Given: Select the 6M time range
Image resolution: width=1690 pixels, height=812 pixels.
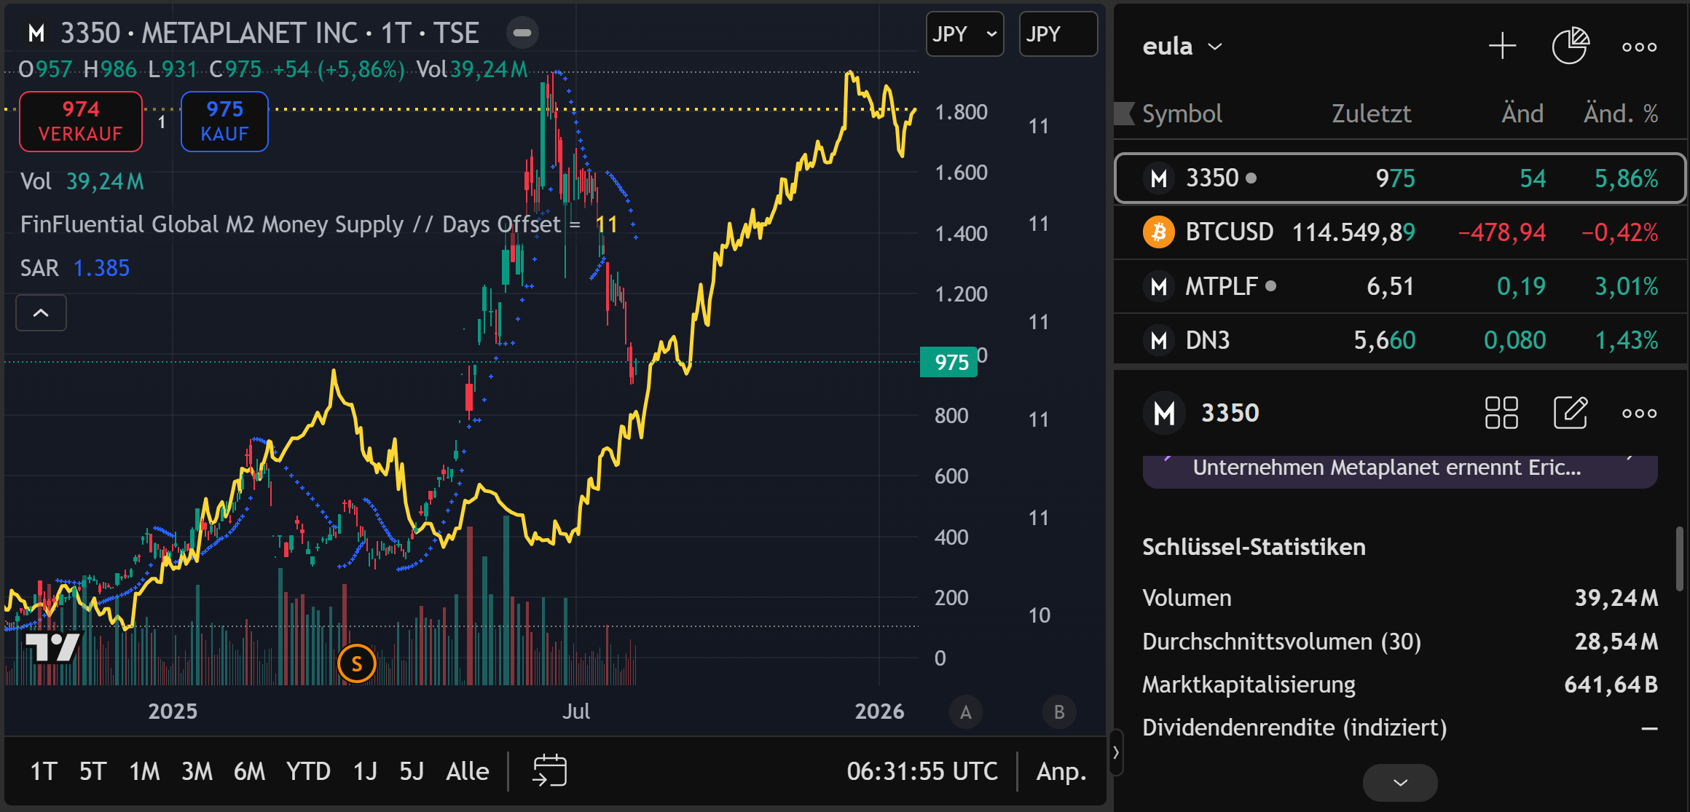Looking at the screenshot, I should click(x=249, y=771).
